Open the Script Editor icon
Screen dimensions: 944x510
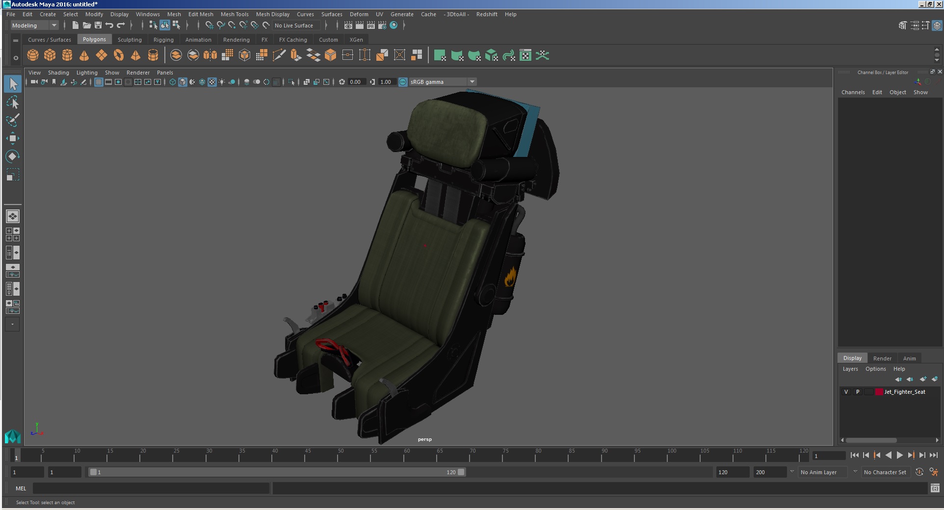pyautogui.click(x=935, y=488)
